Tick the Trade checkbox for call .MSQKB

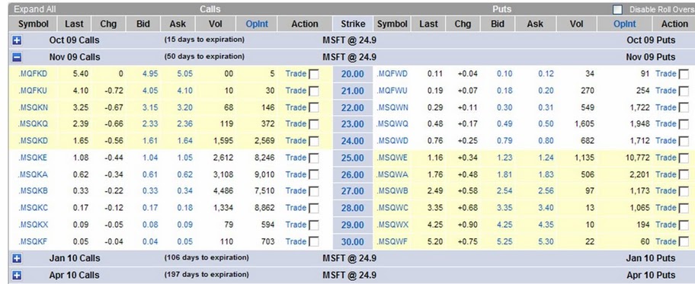tap(313, 191)
